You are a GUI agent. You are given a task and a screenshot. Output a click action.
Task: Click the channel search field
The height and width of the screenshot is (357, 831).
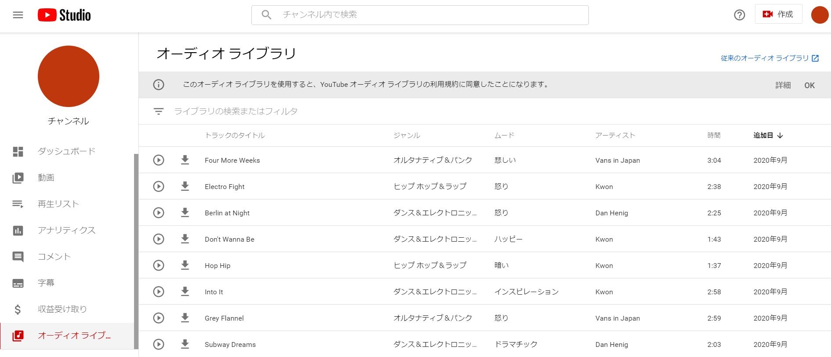[420, 15]
